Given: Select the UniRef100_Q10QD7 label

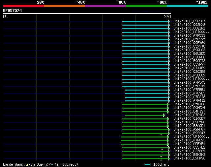Looking at the screenshot, I should tap(189, 119).
